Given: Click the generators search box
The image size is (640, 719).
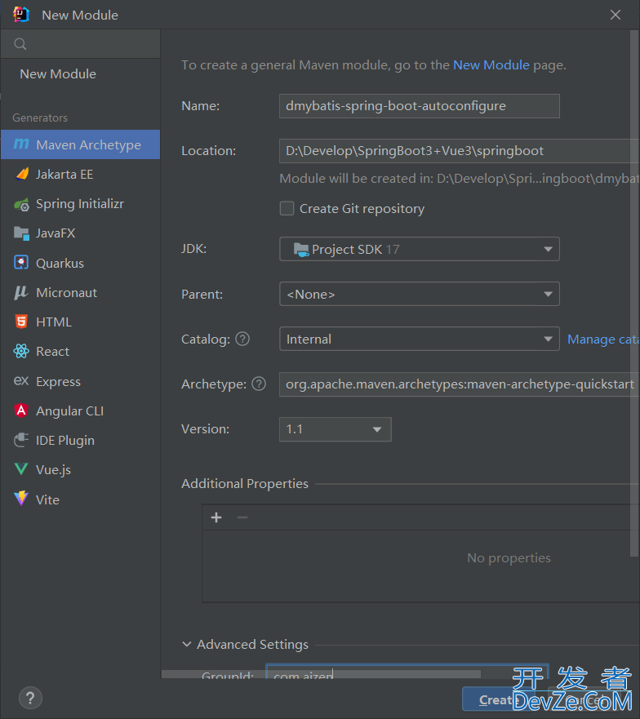Looking at the screenshot, I should (80, 44).
